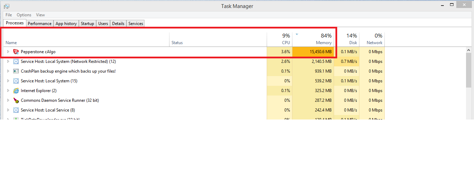Open the Options menu
The height and width of the screenshot is (173, 474).
(x=24, y=15)
